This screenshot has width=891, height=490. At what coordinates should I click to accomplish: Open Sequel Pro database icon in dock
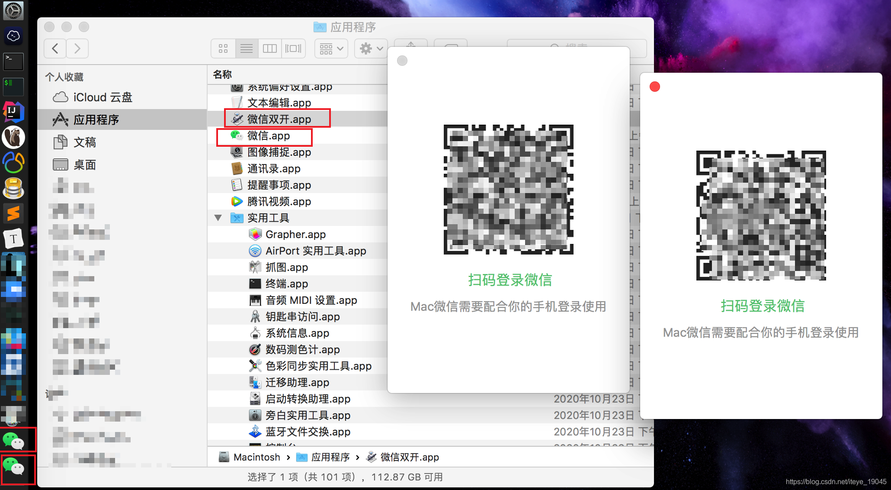pos(13,188)
